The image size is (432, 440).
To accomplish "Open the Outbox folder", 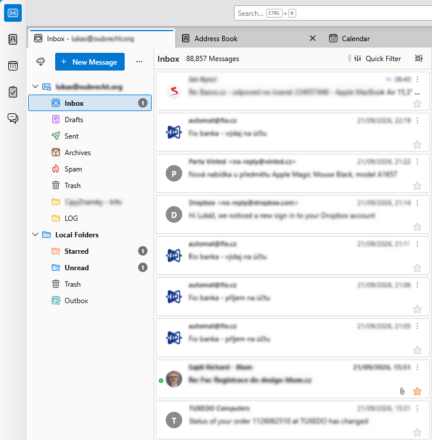I will tap(90, 301).
